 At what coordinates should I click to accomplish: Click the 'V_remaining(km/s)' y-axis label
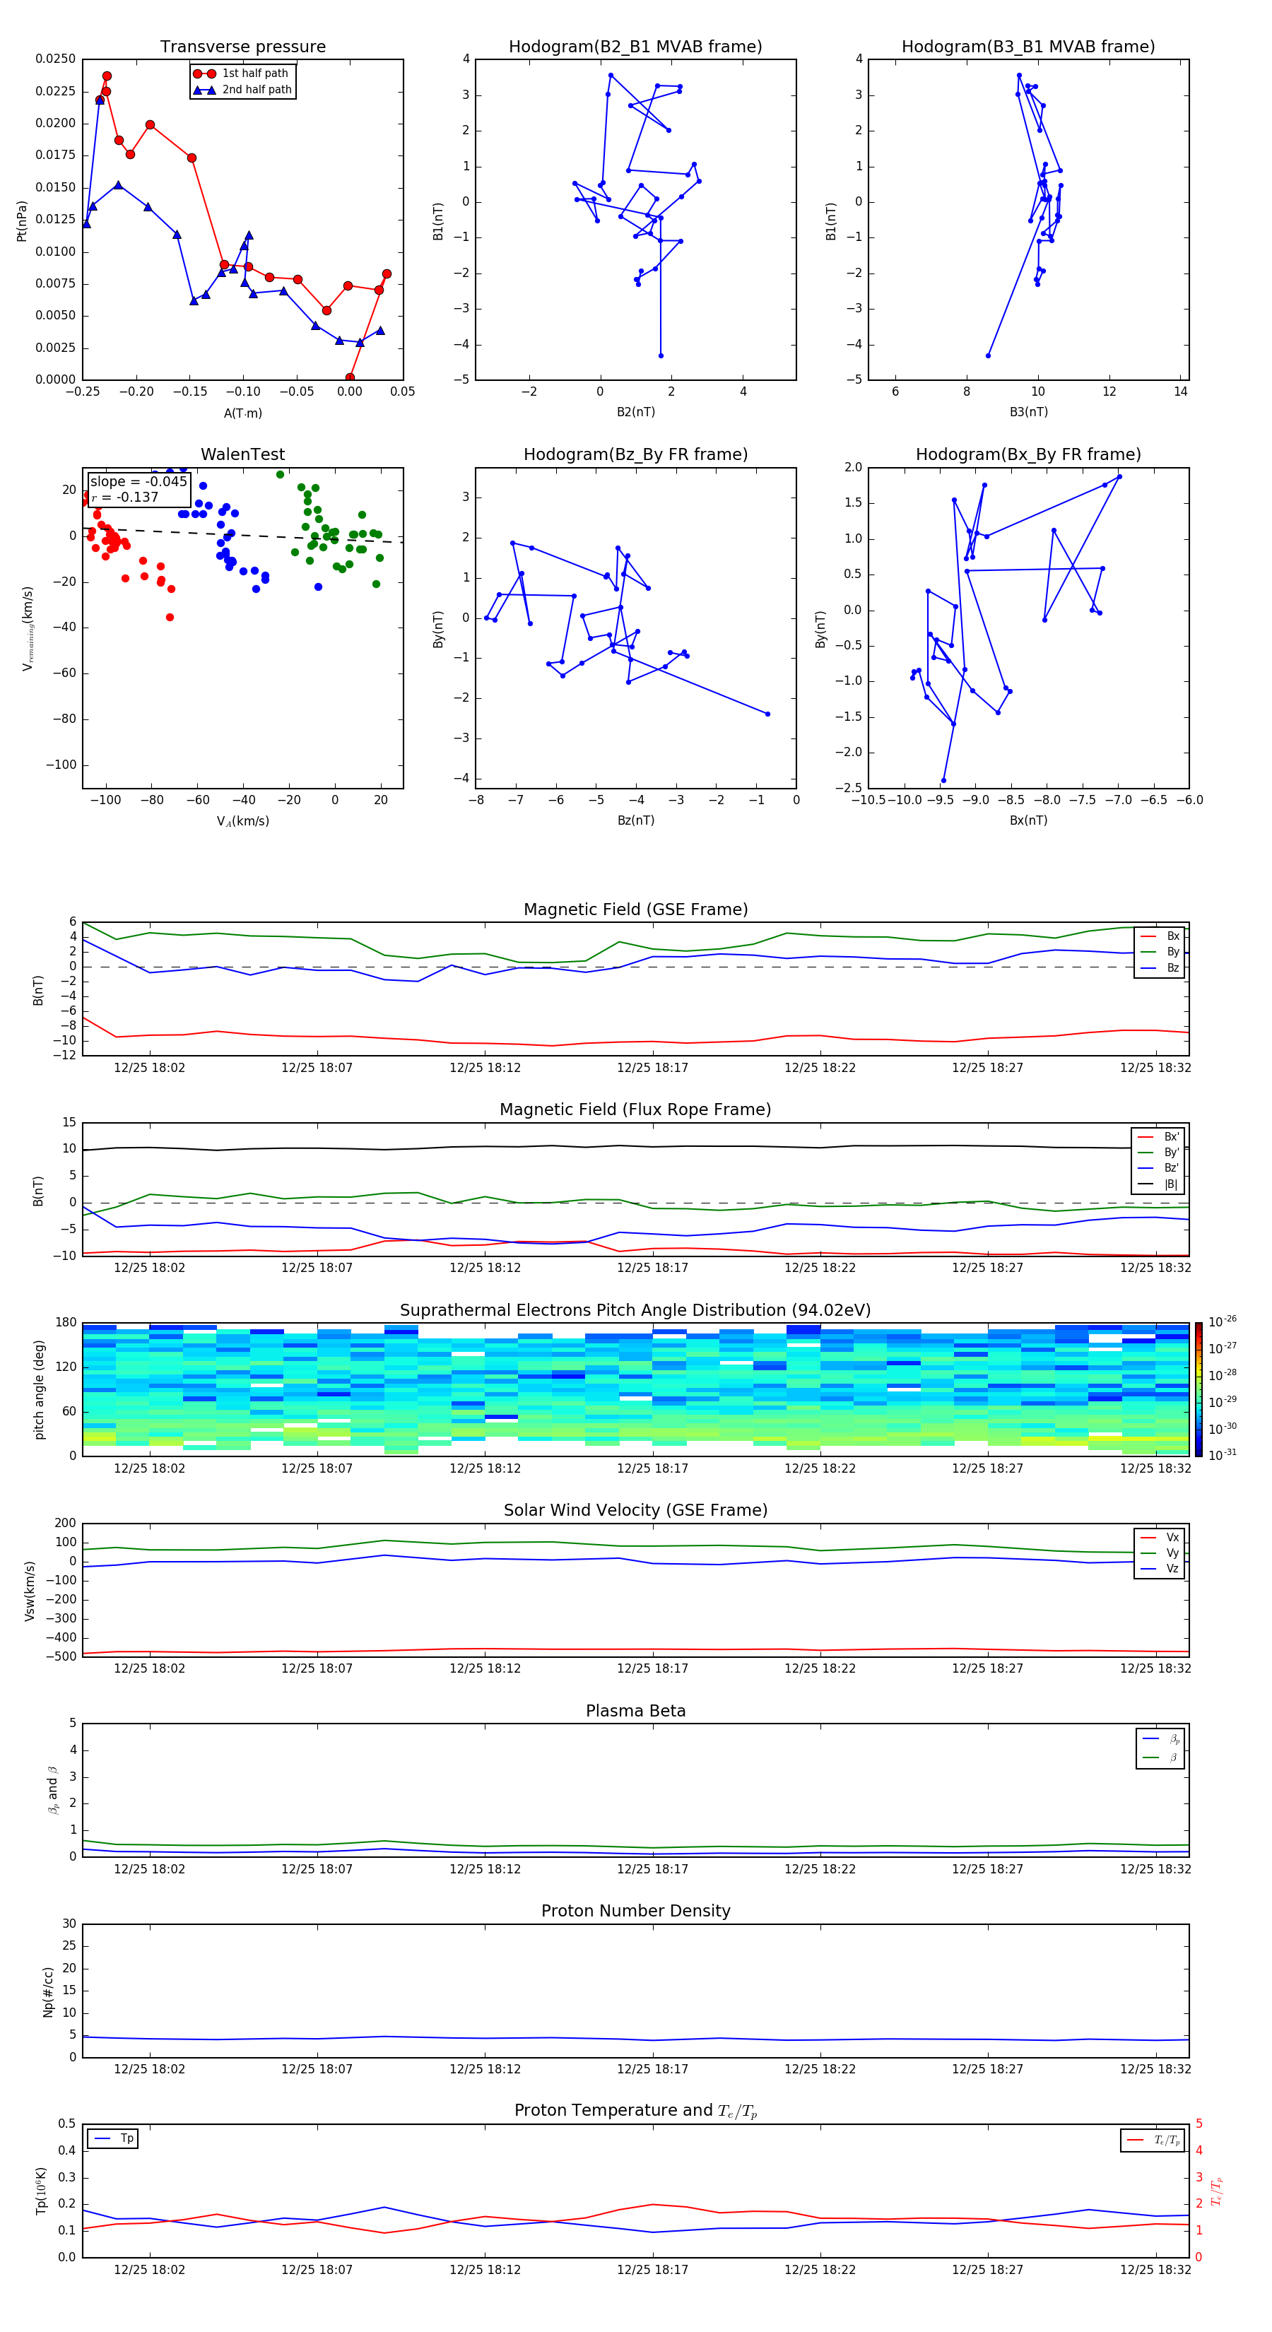27,628
